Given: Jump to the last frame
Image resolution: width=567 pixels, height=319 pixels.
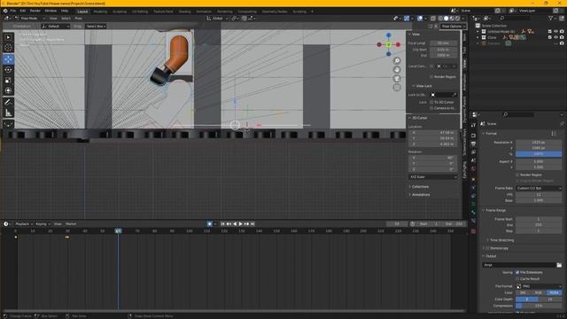Looking at the screenshot, I should point(252,224).
